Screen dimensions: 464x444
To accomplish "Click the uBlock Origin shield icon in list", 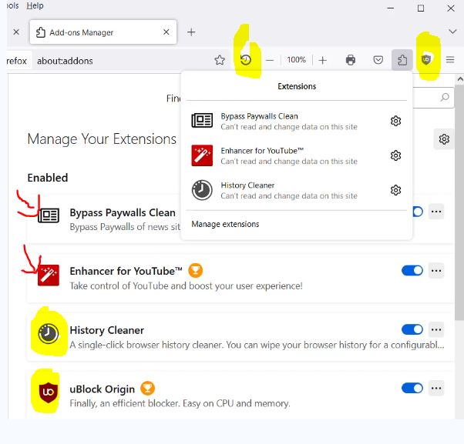I will tap(49, 392).
